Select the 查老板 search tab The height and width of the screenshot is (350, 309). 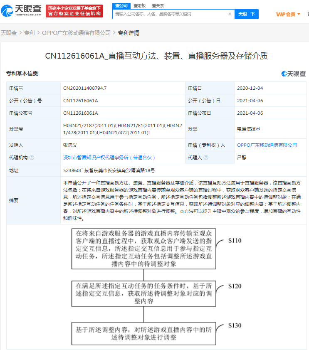(140, 5)
